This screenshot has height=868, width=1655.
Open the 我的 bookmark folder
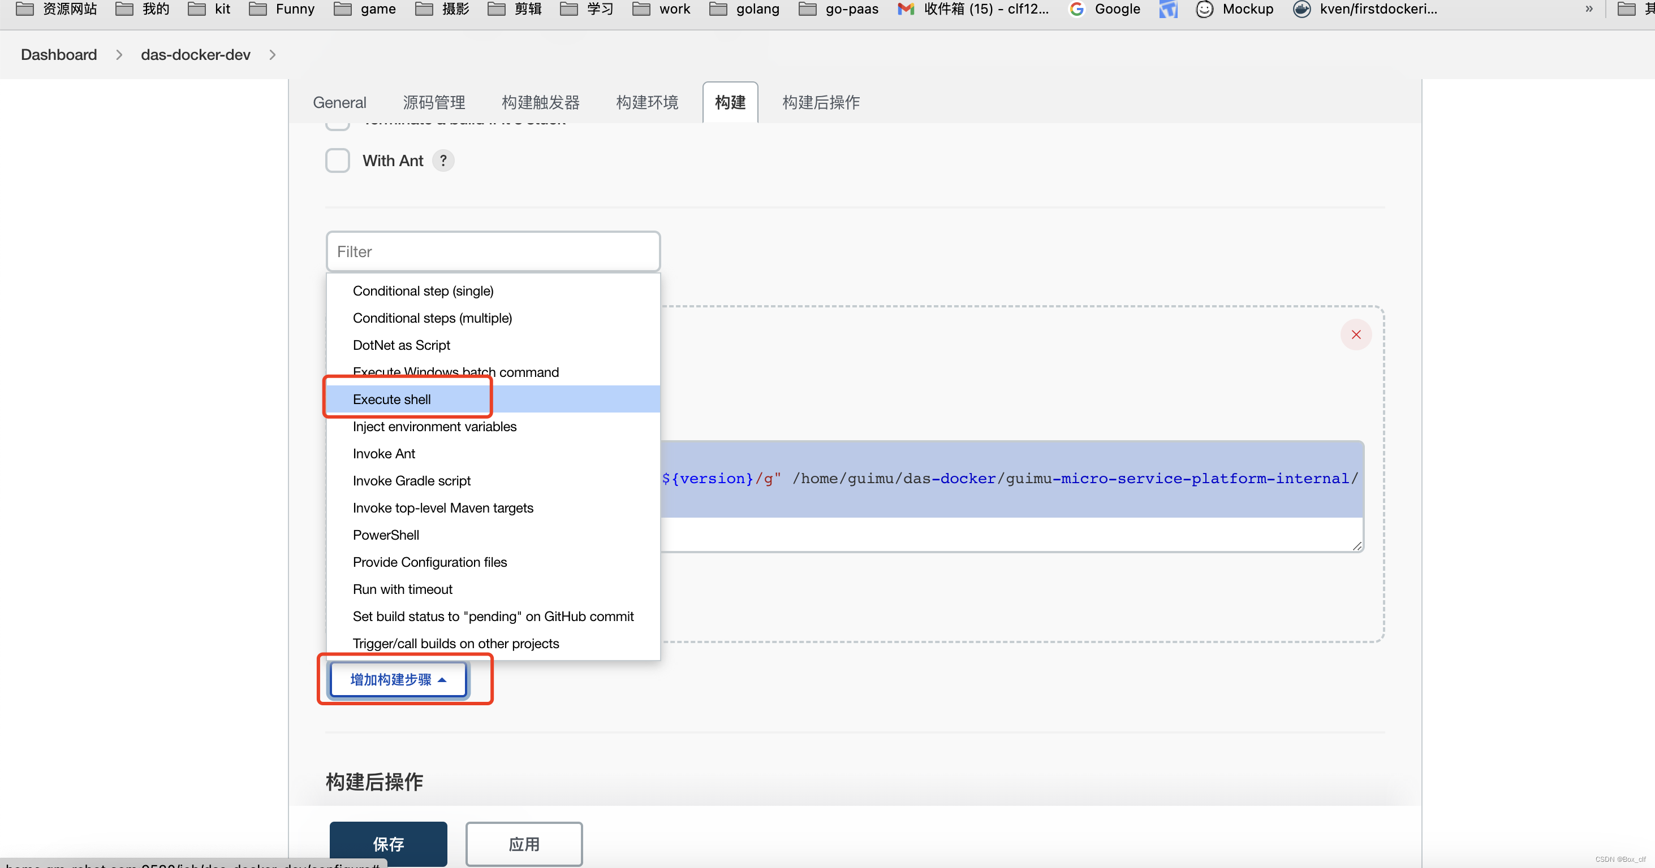point(142,9)
